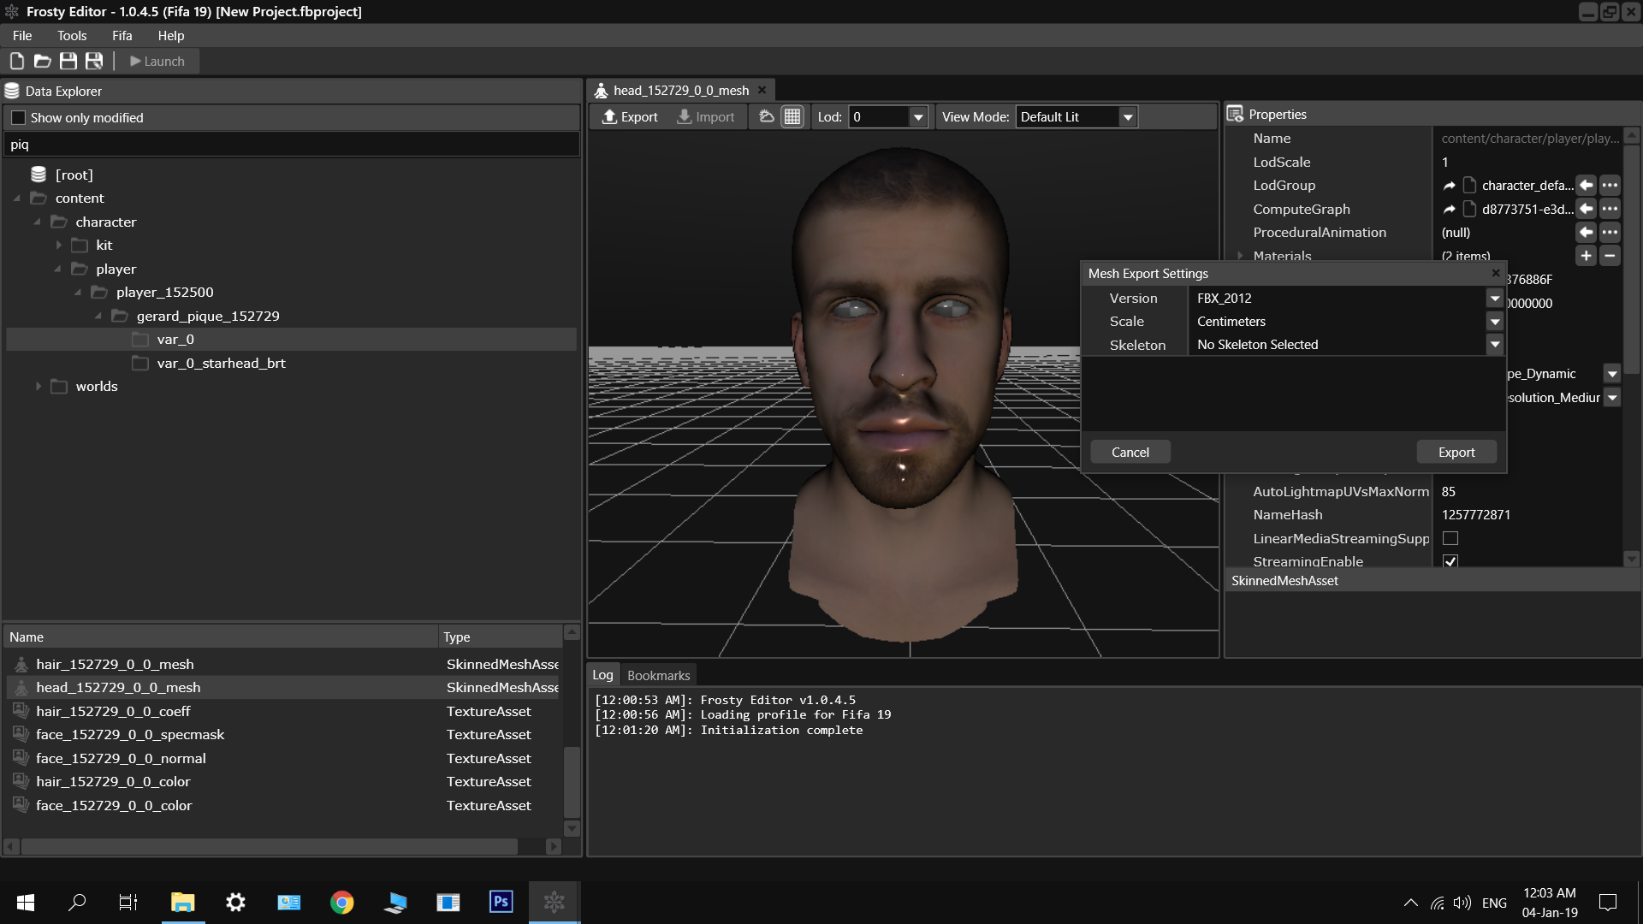Image resolution: width=1643 pixels, height=924 pixels.
Task: Enable the Show only modified checkbox
Action: (19, 118)
